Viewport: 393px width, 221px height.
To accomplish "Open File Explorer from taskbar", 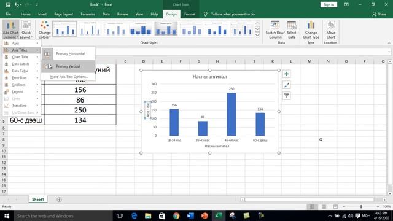I will 148,215.
